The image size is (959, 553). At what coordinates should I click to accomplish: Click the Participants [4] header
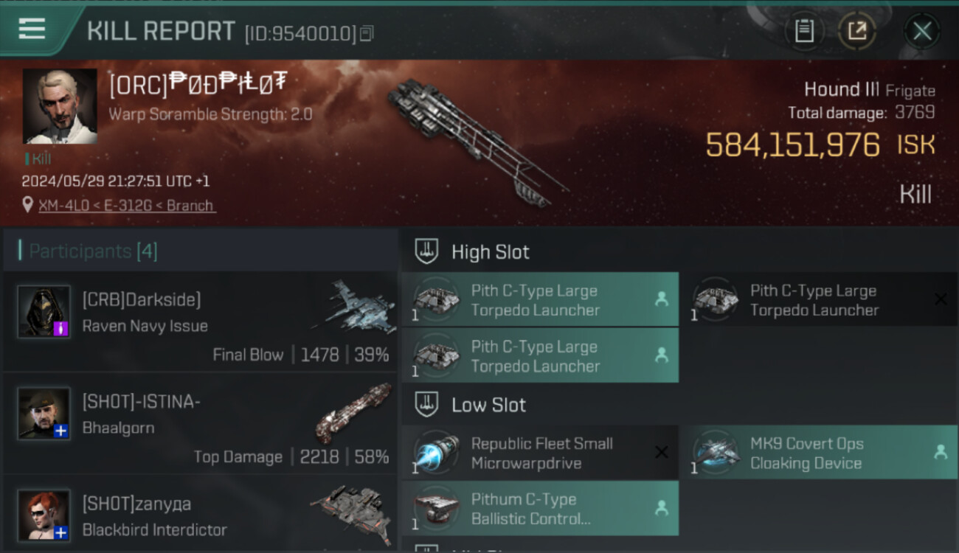click(x=93, y=251)
